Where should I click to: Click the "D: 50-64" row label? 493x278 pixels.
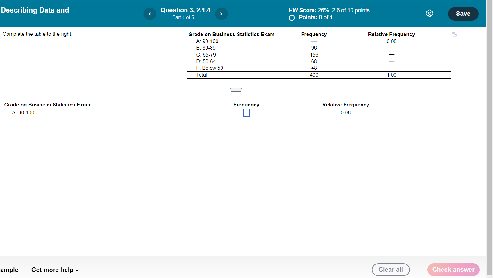206,61
